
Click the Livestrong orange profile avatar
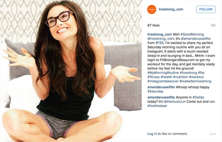point(152,10)
